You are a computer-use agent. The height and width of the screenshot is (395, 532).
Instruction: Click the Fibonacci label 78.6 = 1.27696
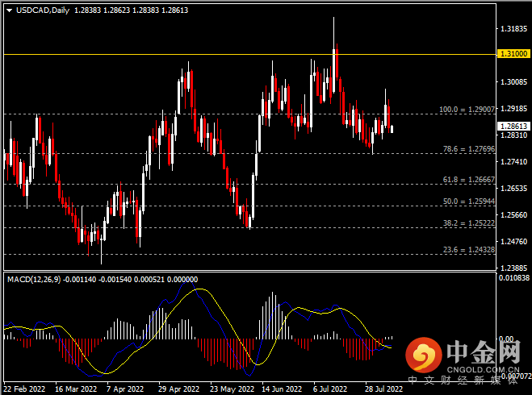[x=469, y=149]
